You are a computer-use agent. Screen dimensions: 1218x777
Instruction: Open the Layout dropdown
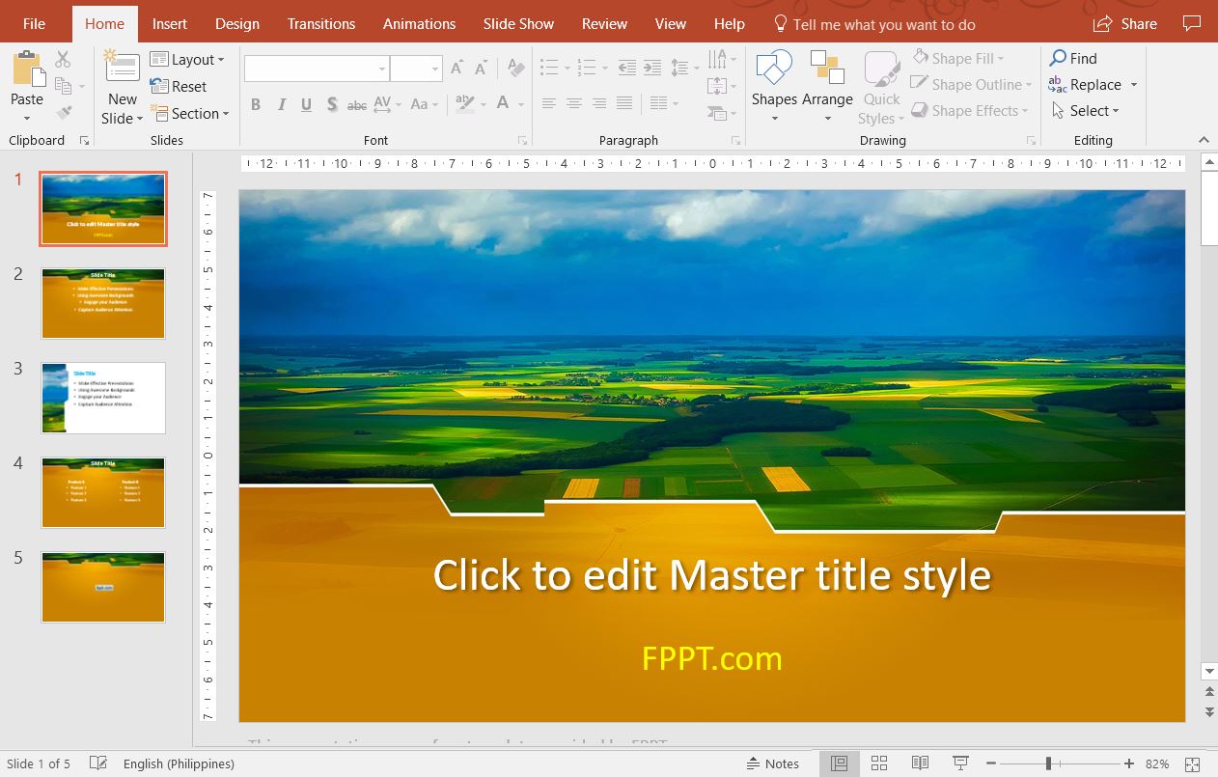coord(187,60)
